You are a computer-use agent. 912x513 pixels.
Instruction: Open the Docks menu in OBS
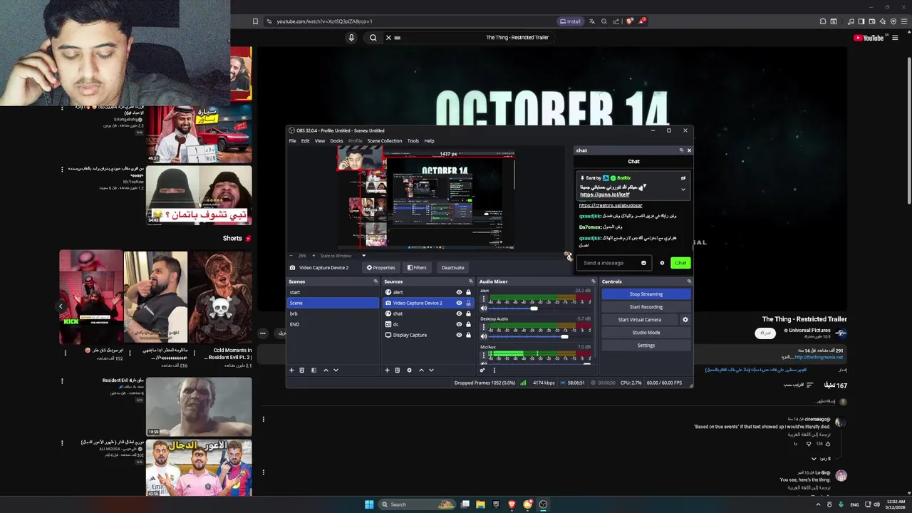click(x=336, y=141)
